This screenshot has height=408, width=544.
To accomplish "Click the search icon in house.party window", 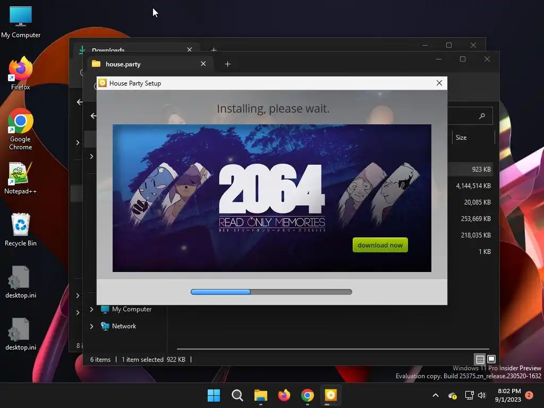I will tap(482, 116).
